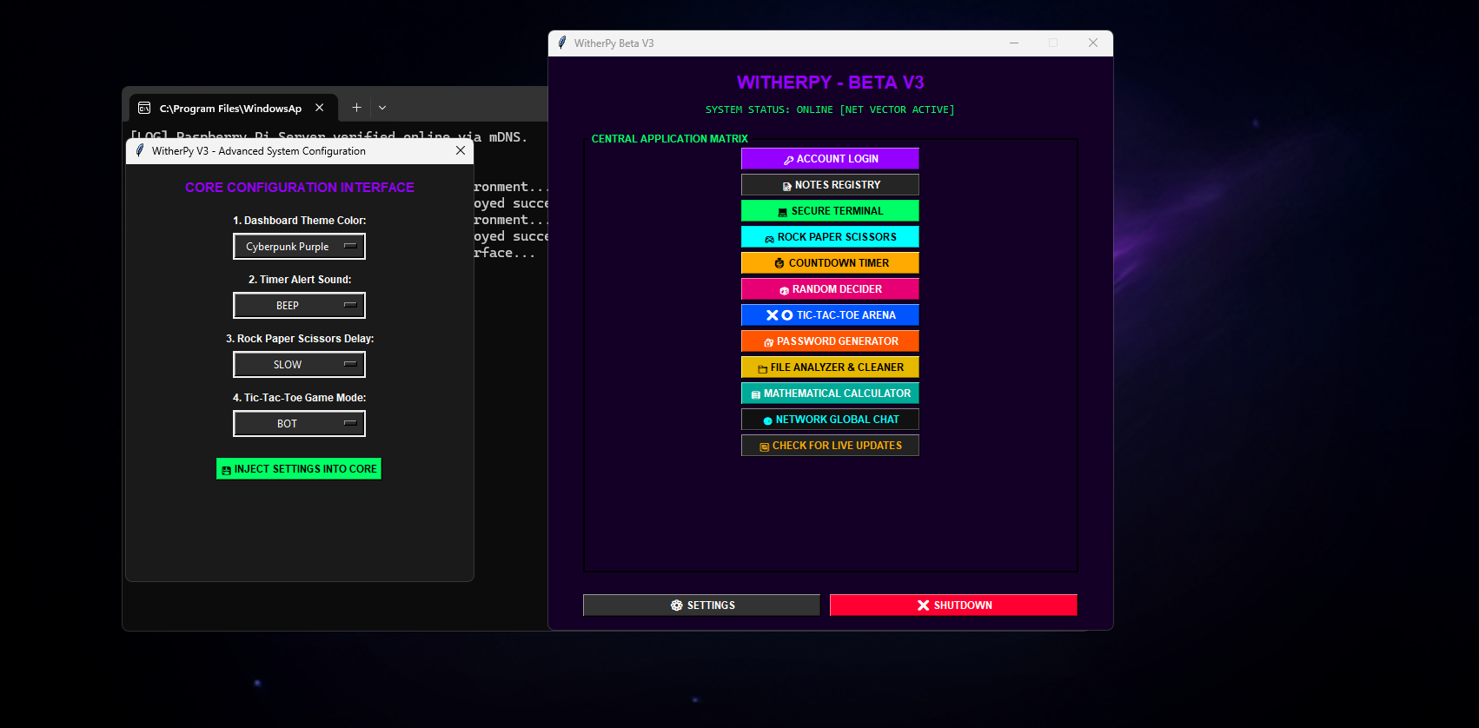Click Inject Settings Into Core button
The height and width of the screenshot is (728, 1479).
299,469
